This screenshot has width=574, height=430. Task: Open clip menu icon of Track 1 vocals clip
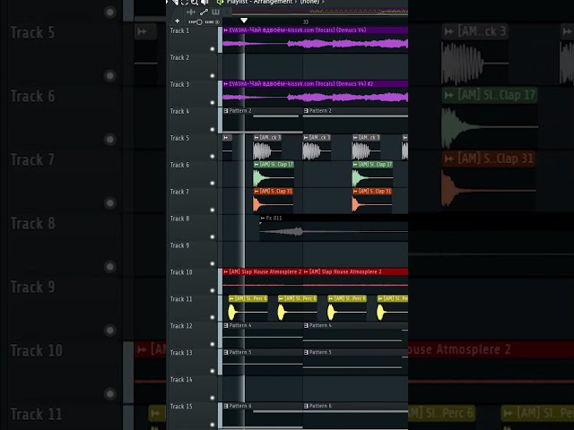226,30
